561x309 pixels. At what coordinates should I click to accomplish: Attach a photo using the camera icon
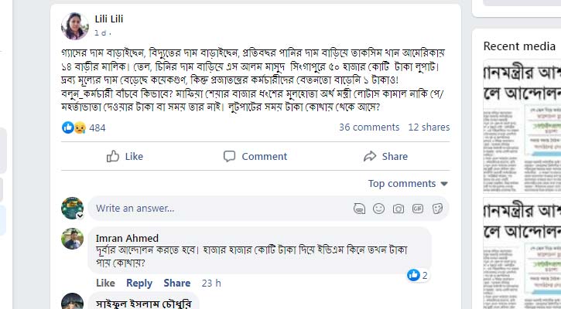click(399, 209)
